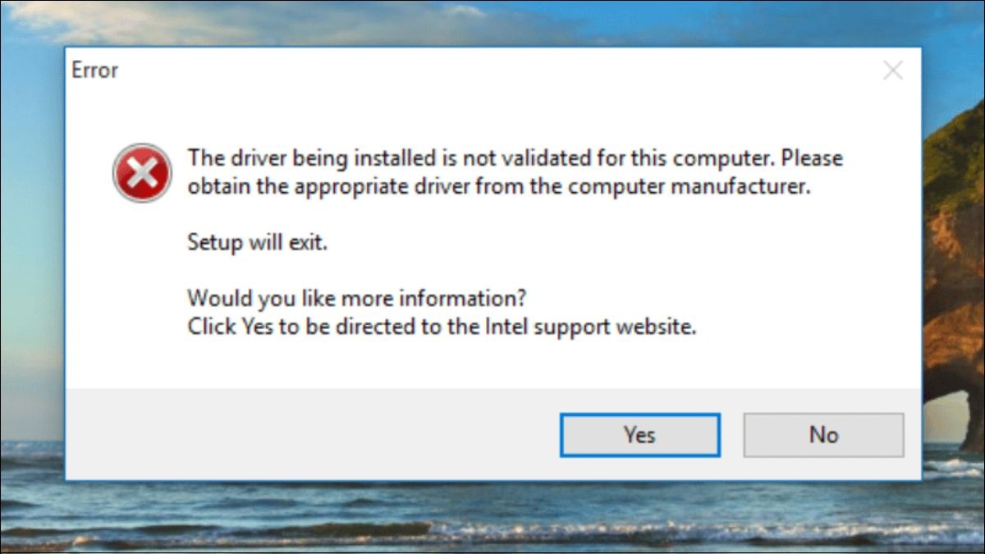Image resolution: width=985 pixels, height=554 pixels.
Task: Click the "Would you like more information?" text
Action: point(356,297)
